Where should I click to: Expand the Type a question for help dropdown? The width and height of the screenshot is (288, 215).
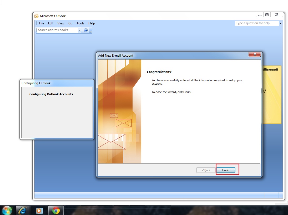[x=280, y=23]
